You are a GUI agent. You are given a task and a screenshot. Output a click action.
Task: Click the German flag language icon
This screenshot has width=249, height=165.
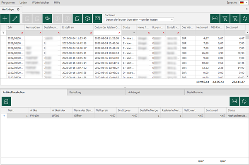(x=242, y=2)
